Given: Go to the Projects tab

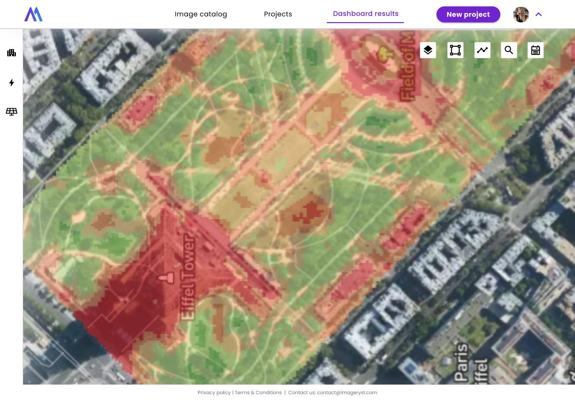Looking at the screenshot, I should point(278,14).
